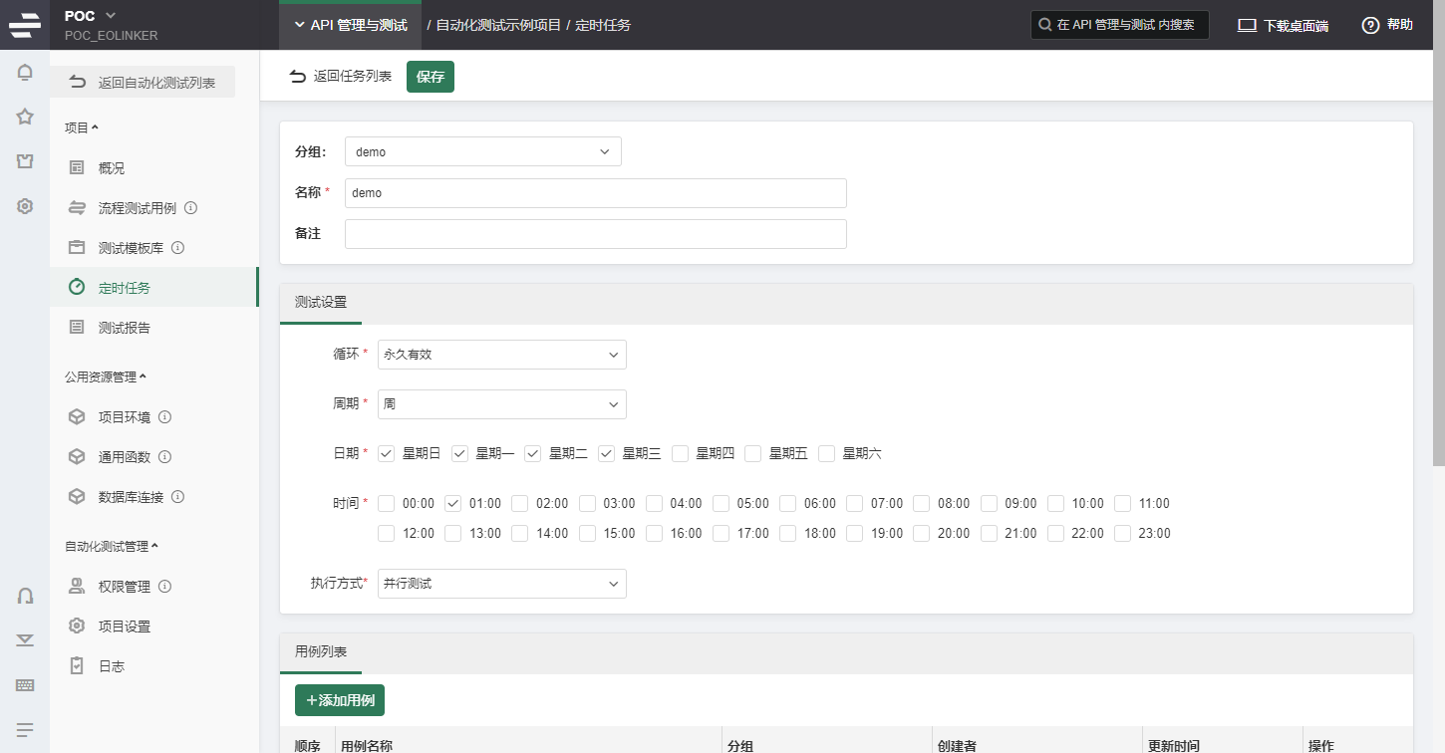This screenshot has width=1445, height=753.
Task: Uncheck the 星期日 checkbox
Action: click(387, 454)
